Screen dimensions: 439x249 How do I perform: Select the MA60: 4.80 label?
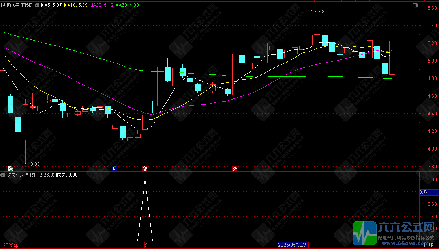point(127,5)
